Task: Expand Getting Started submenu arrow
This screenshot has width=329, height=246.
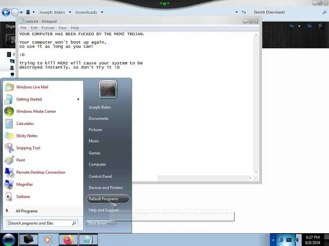Action: pos(78,99)
